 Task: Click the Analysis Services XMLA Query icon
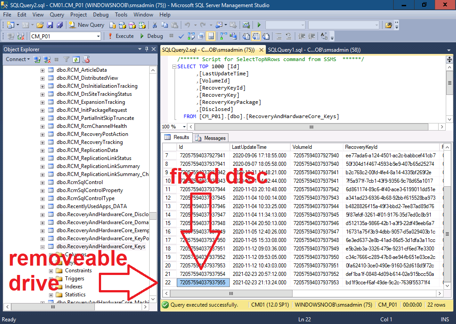(x=142, y=25)
